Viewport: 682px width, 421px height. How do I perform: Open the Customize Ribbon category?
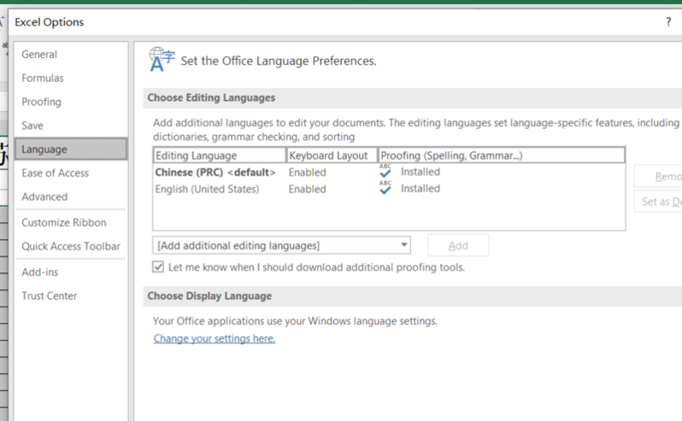64,223
